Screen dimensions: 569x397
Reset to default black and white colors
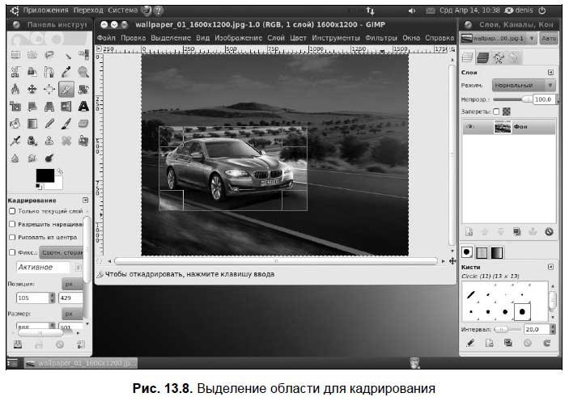(x=39, y=187)
